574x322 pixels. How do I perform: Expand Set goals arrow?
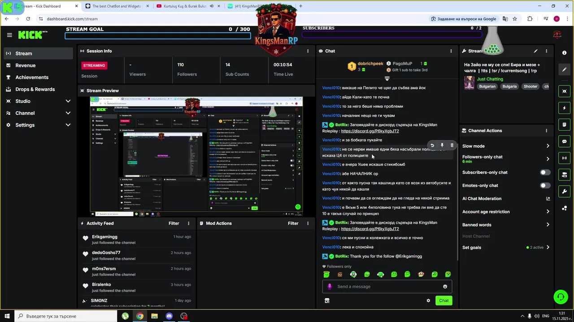548,247
